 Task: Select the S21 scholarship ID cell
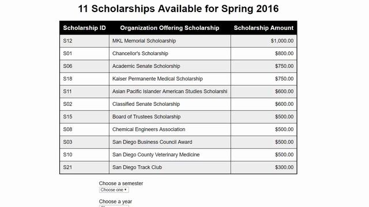click(84, 167)
